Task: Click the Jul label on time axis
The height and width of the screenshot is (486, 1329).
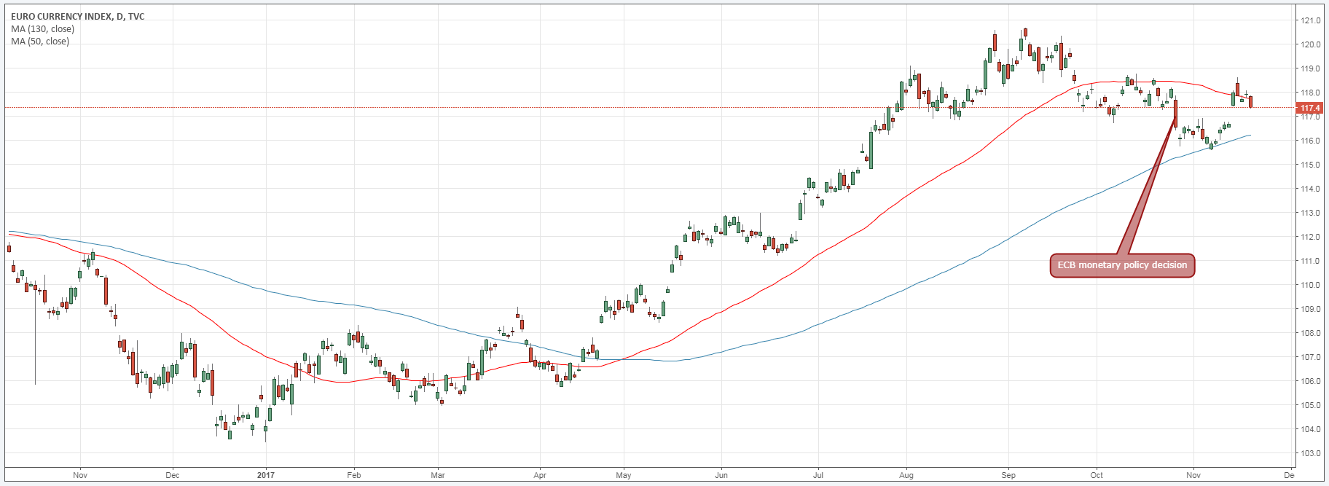Action: [818, 475]
